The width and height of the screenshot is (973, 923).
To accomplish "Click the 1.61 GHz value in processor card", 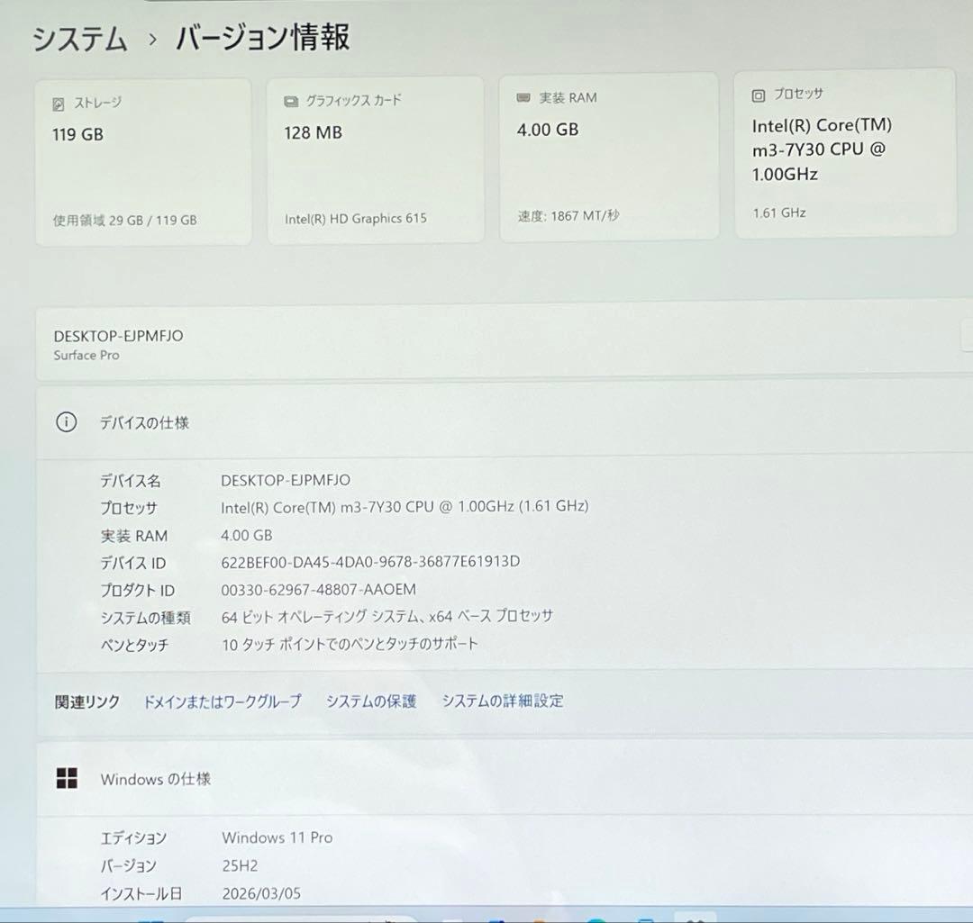I will pos(779,213).
